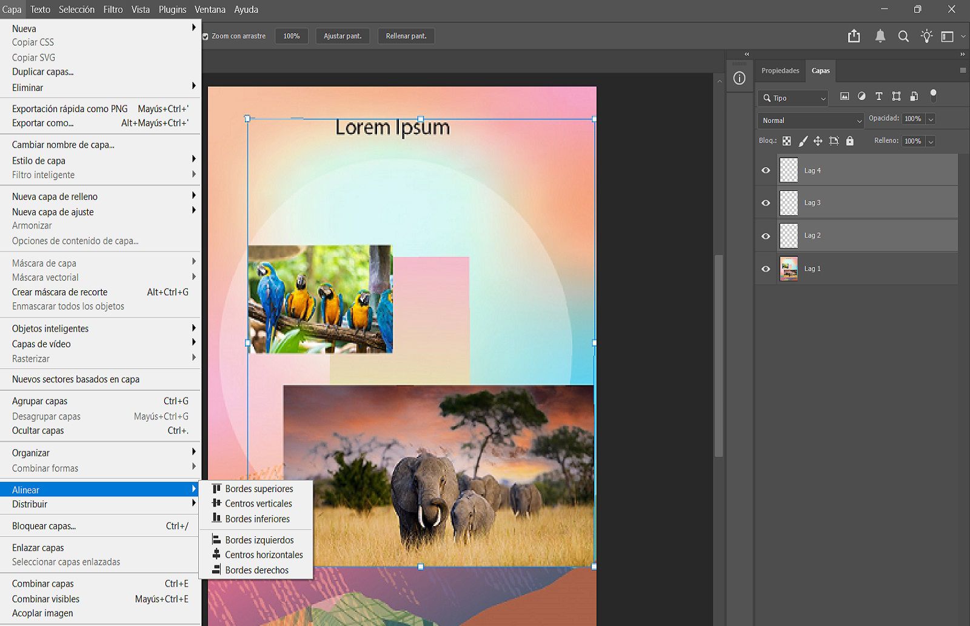Image resolution: width=970 pixels, height=626 pixels.
Task: Lock all on Lag 4 with padlock icon
Action: pos(850,141)
